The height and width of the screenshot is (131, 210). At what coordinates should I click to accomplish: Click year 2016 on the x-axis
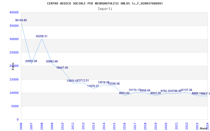[x=125, y=126]
